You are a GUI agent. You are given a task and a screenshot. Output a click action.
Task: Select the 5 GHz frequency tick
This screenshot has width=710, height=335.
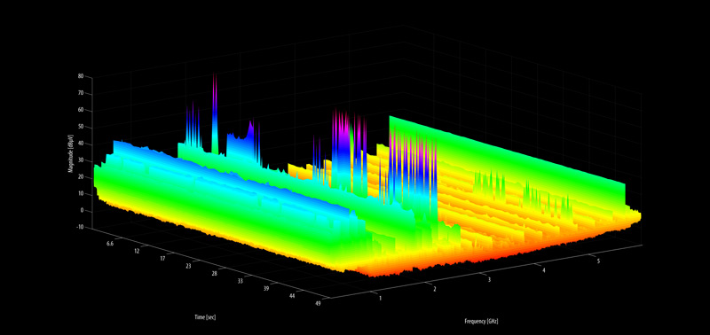598,261
